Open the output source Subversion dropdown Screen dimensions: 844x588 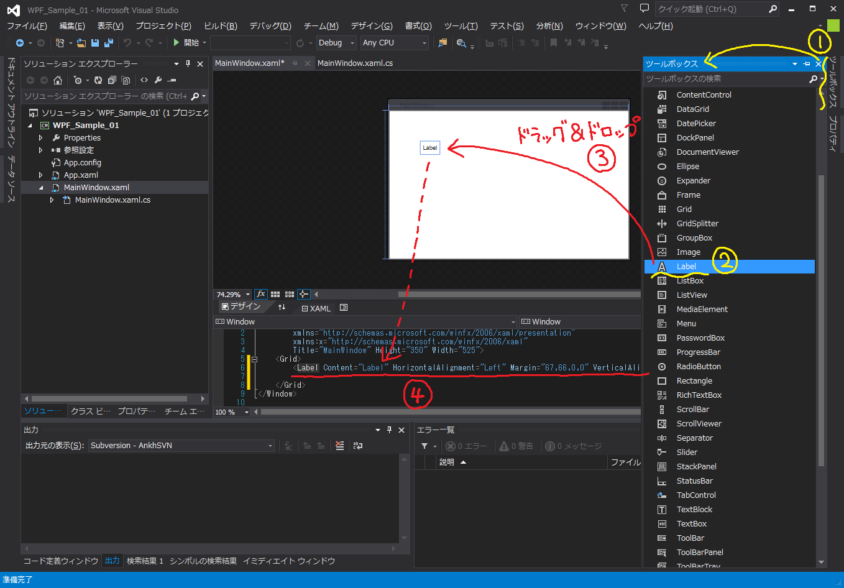coord(181,446)
